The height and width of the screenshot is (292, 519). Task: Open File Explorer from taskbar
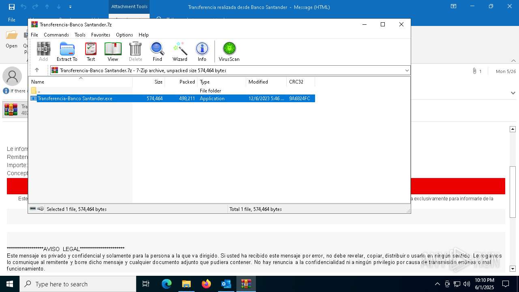[186, 284]
